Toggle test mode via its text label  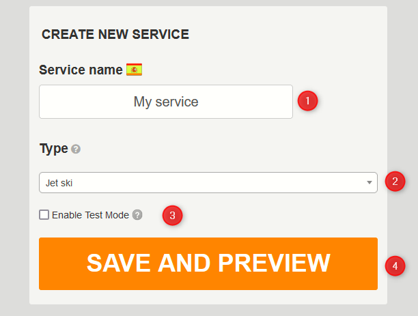[x=90, y=215]
